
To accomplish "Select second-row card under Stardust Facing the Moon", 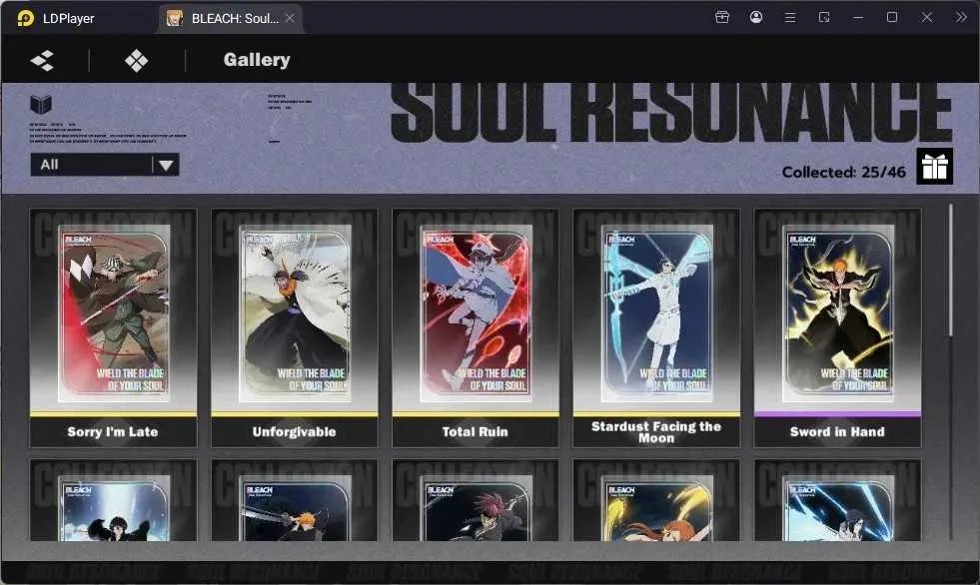I will point(656,500).
